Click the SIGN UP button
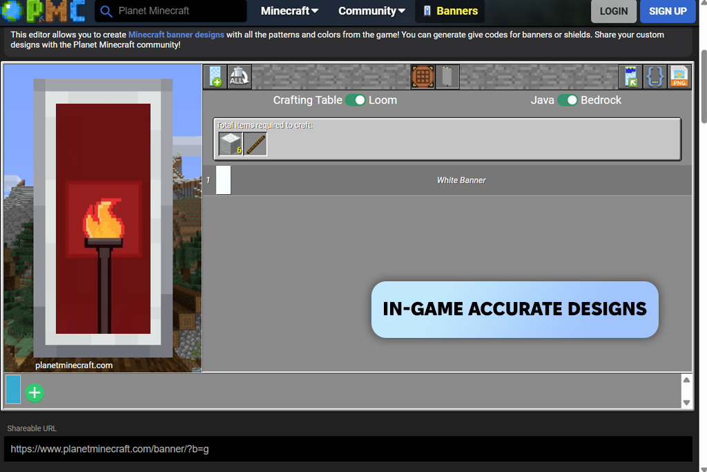707x472 pixels. tap(668, 11)
